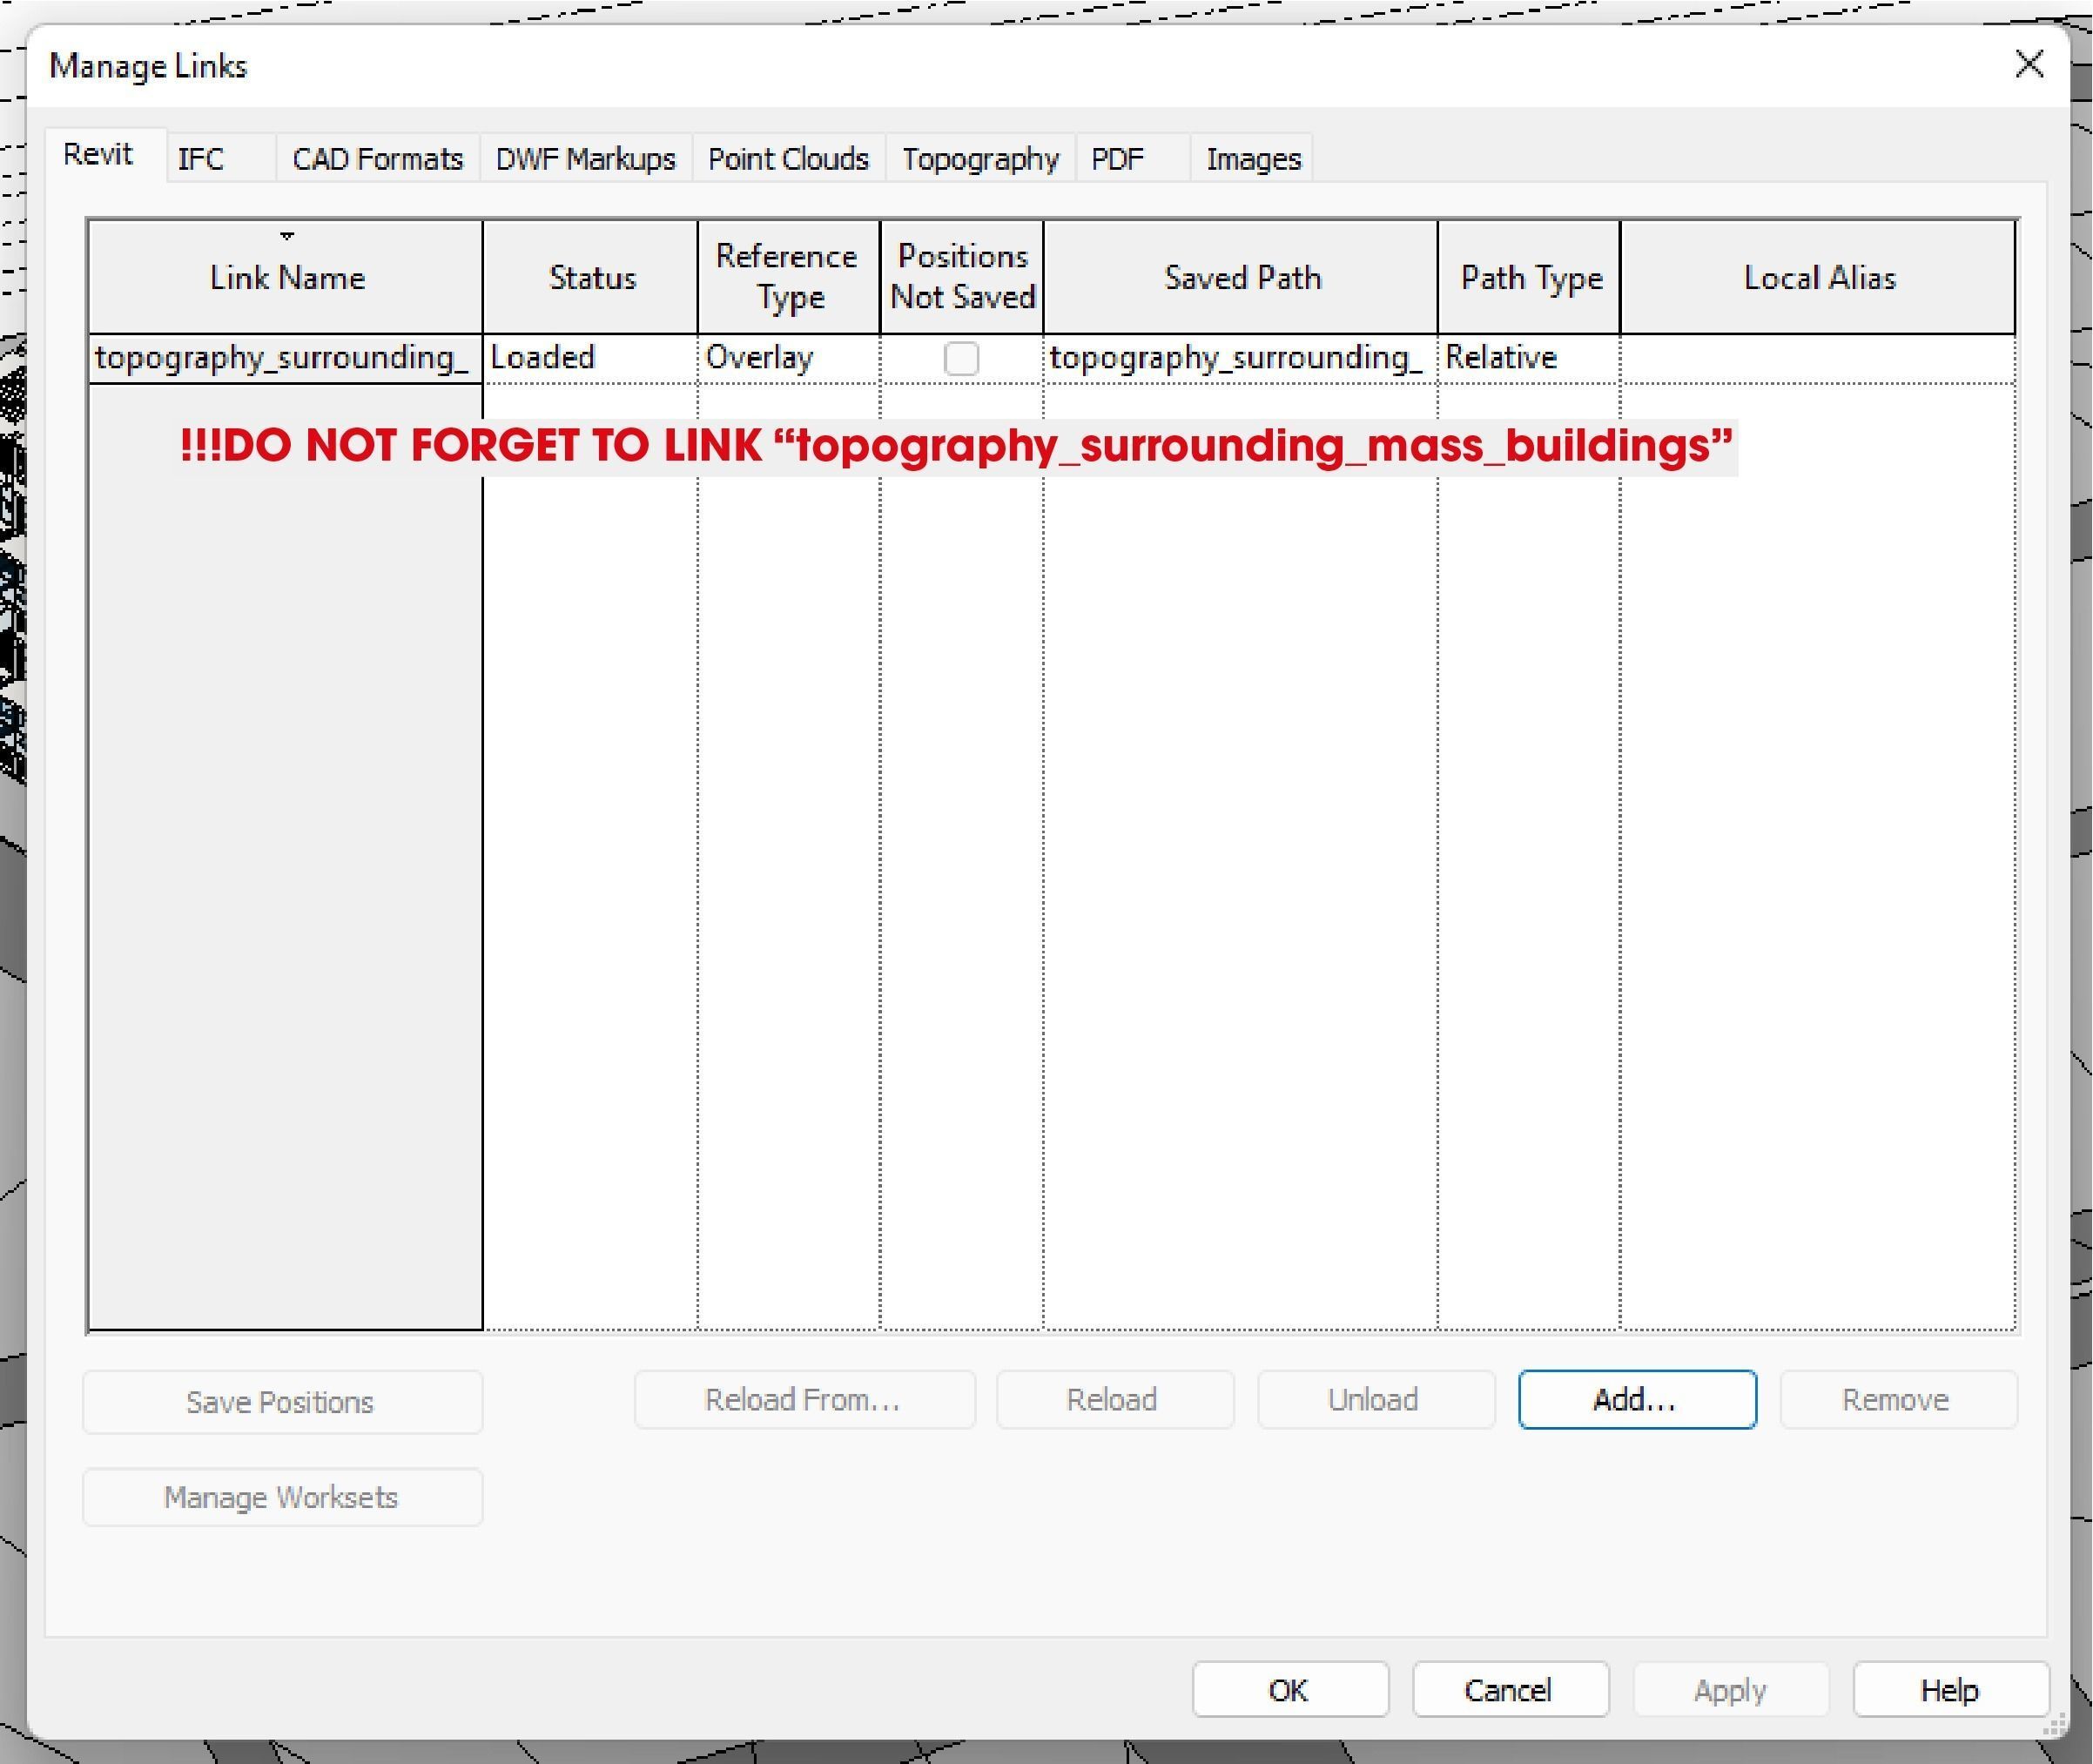Sort by Link Name column header
The image size is (2093, 1764).
pyautogui.click(x=286, y=277)
